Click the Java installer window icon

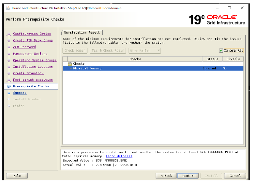(x=8, y=8)
